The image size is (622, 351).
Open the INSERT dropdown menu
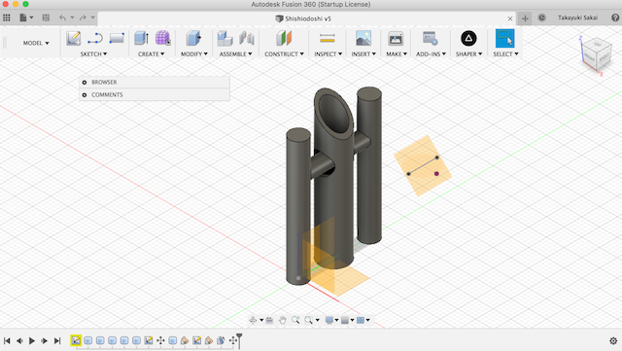363,54
